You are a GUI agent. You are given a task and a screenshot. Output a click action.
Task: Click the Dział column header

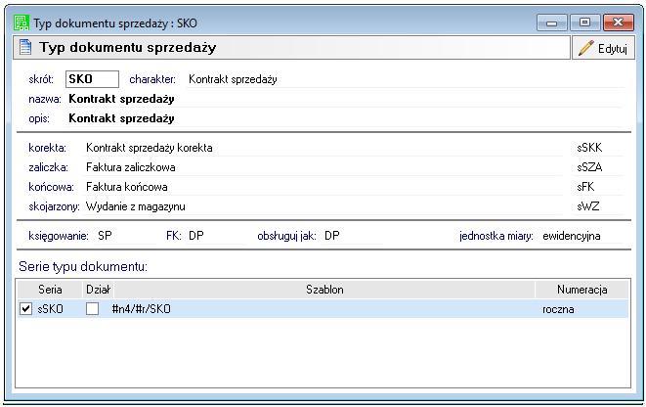98,290
